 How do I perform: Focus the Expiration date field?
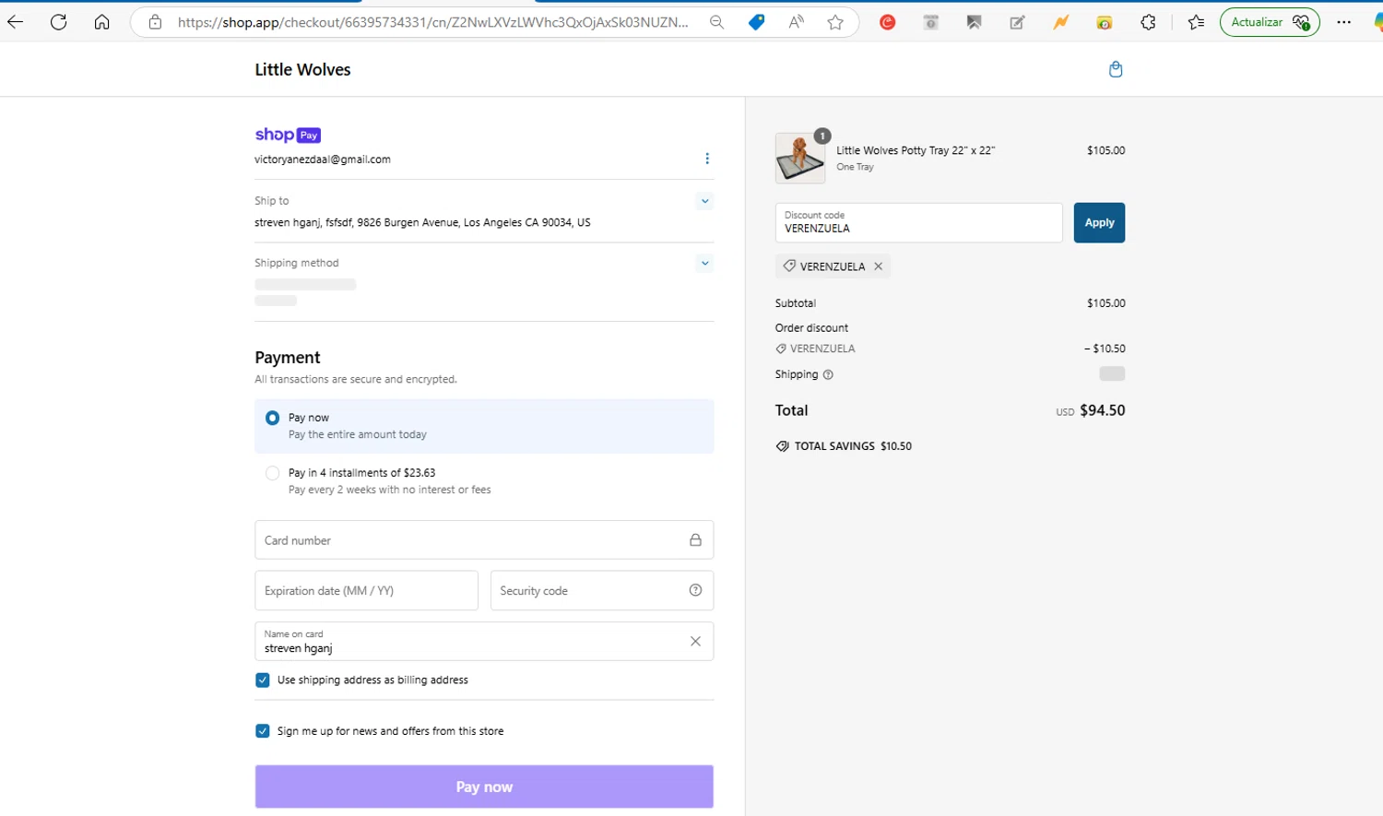click(x=366, y=590)
